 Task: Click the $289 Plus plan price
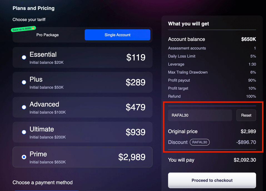(135, 82)
